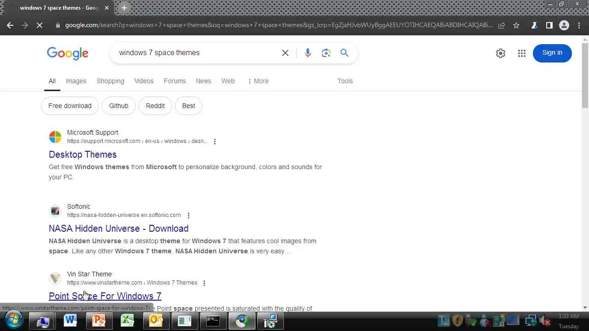Switch to the News tab
Screen dimensions: 589x331
pyautogui.click(x=203, y=81)
